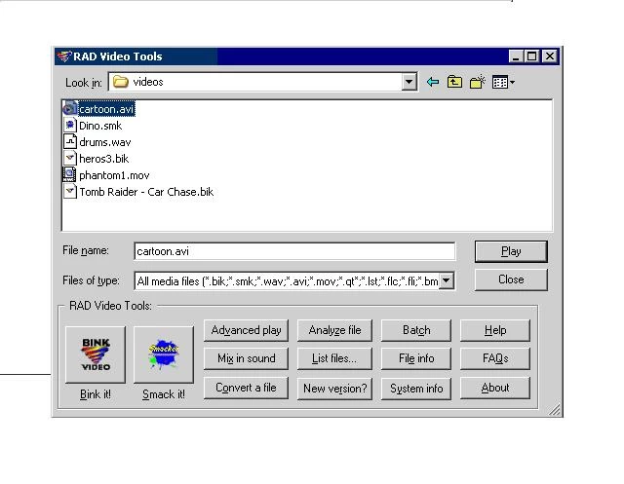Click the RAD Video Tools title icon
This screenshot has width=624, height=484.
[x=64, y=56]
